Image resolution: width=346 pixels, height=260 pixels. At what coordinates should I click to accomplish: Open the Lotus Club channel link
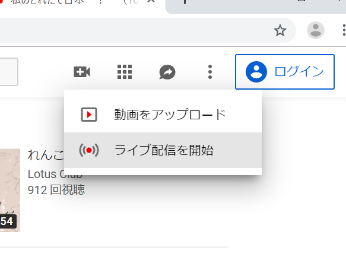[x=55, y=174]
